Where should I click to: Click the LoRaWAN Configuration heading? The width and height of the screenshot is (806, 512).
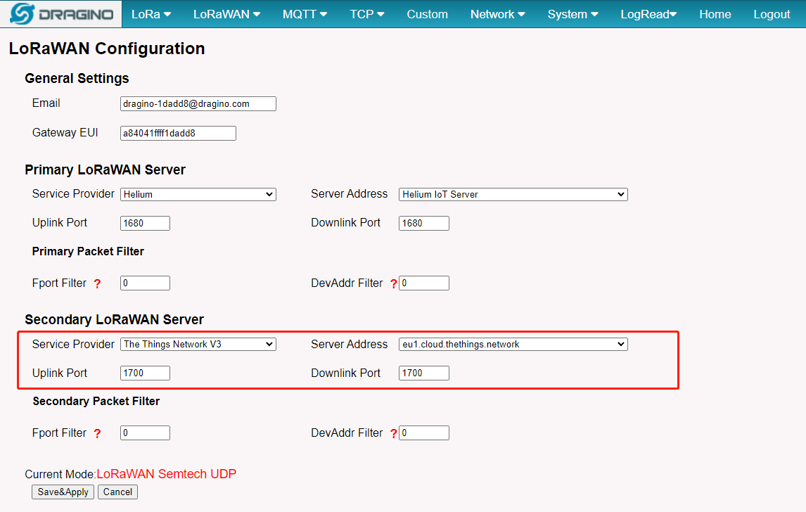(x=107, y=49)
